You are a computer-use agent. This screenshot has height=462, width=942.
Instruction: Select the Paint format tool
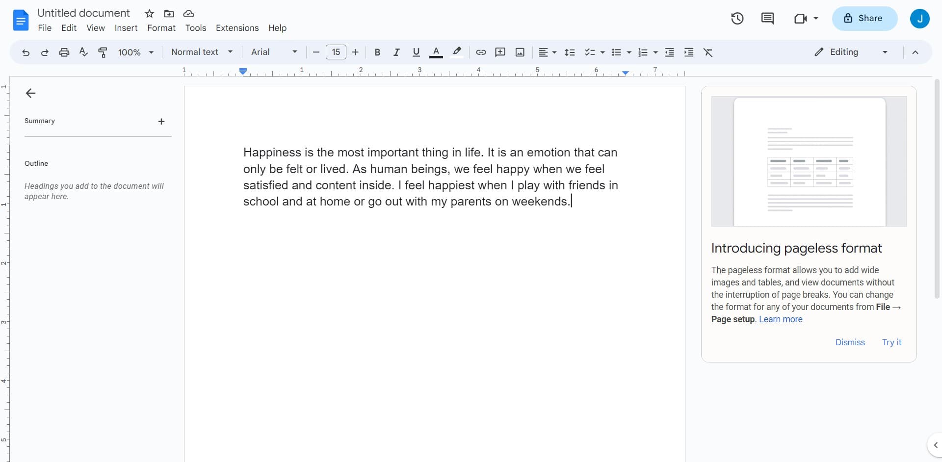click(103, 52)
